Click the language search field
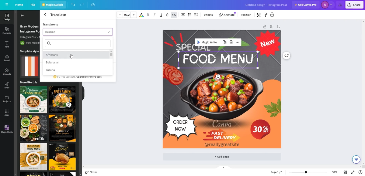This screenshot has width=365, height=176. (78, 43)
